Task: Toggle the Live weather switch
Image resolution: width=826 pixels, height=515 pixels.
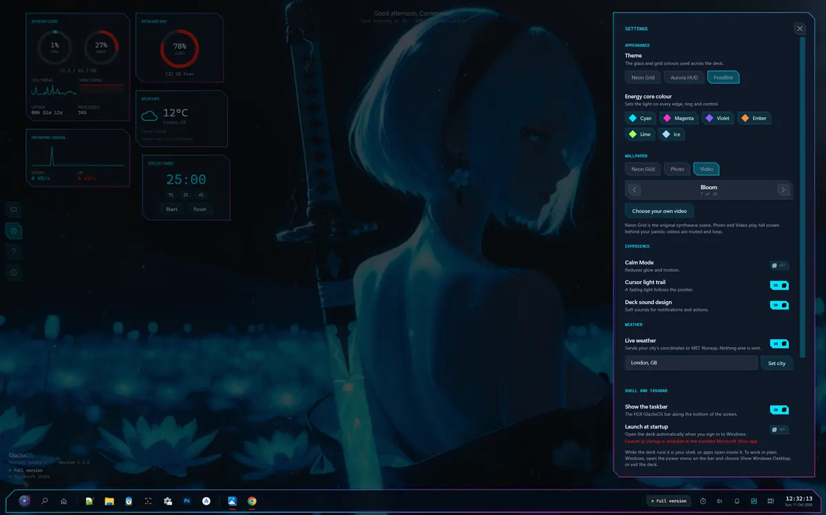Action: 779,344
